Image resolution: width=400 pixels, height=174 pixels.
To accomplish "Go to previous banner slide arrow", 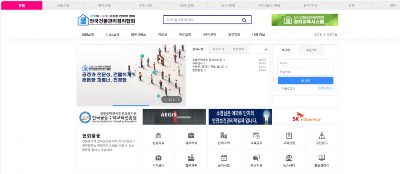I will 165,100.
